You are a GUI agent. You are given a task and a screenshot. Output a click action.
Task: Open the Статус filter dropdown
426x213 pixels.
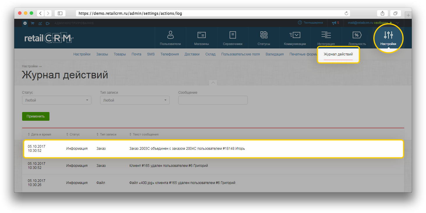[x=57, y=100]
